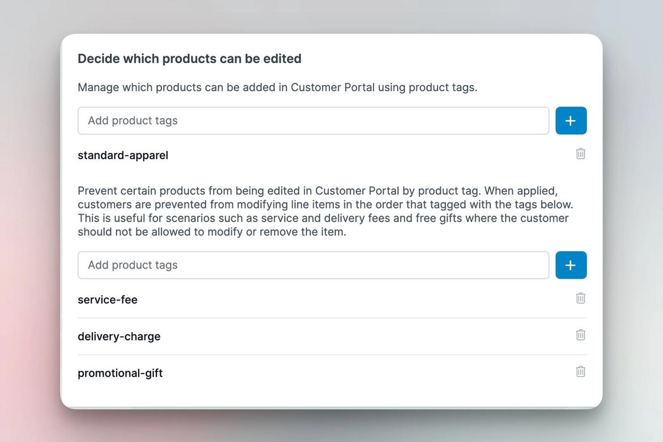Click the plus button for editable product tags
663x442 pixels.
(x=571, y=120)
